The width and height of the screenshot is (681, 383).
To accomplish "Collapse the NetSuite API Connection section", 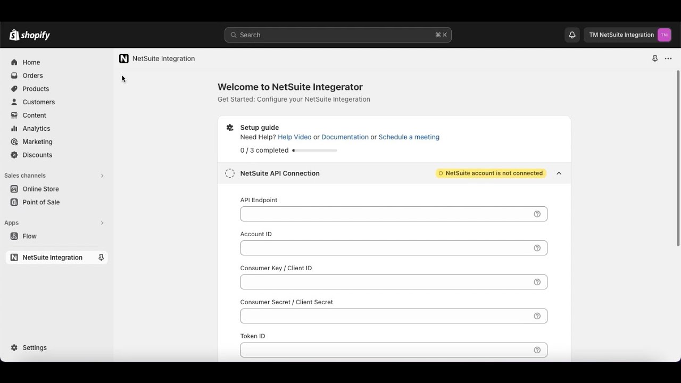I will [559, 173].
